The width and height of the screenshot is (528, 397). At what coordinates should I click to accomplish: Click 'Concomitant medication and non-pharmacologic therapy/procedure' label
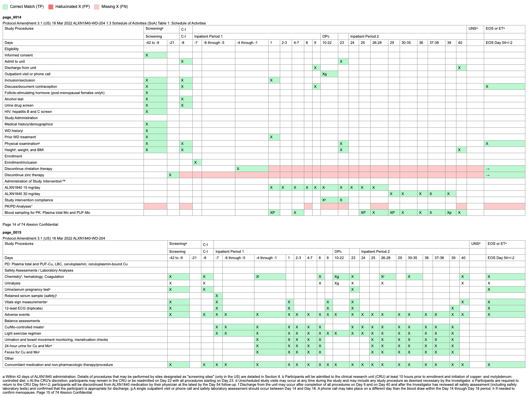click(59, 365)
